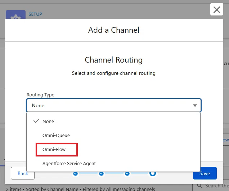Image resolution: width=229 pixels, height=191 pixels.
Task: Save the channel configuration
Action: [205, 173]
